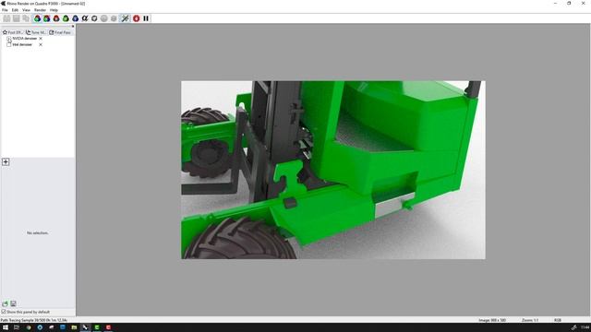Remove the Intel denoiser effect
This screenshot has height=332, width=591.
[41, 44]
